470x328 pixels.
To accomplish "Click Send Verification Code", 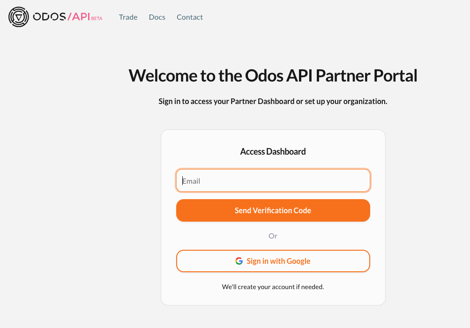I will pos(273,210).
